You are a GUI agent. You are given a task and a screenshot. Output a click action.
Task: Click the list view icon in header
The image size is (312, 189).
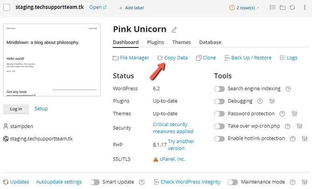pyautogui.click(x=273, y=7)
